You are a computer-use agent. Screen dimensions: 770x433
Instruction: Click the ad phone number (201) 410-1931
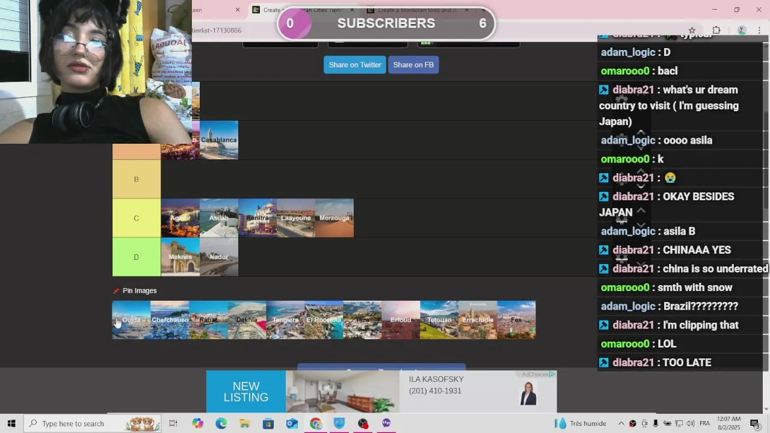tap(435, 391)
